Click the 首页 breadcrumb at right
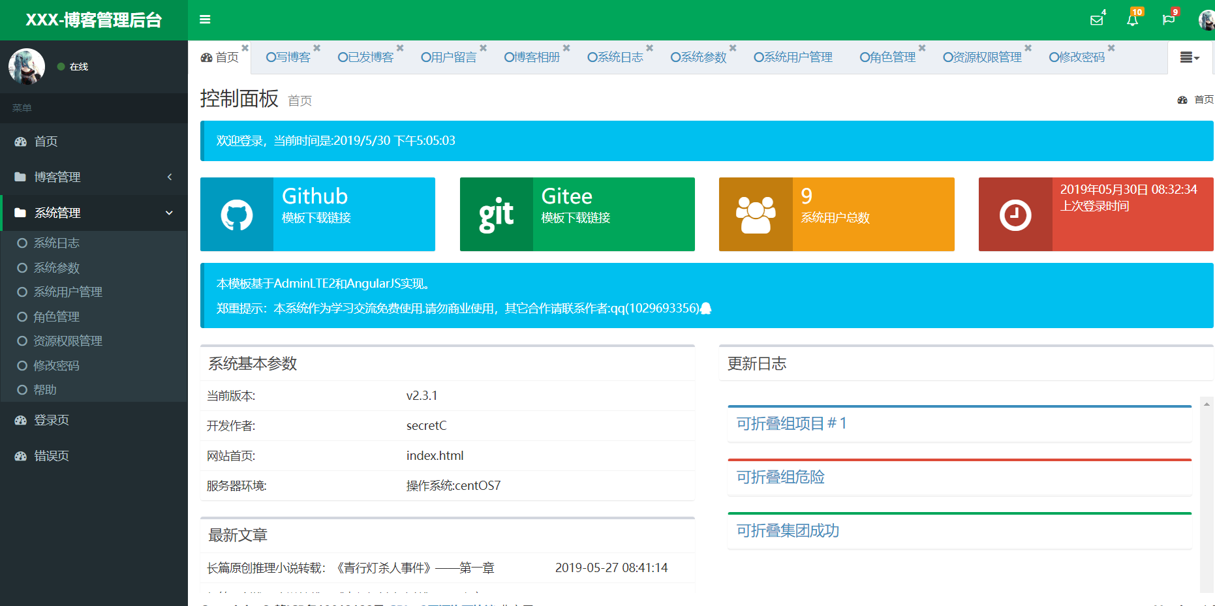The width and height of the screenshot is (1215, 606). pyautogui.click(x=1195, y=100)
